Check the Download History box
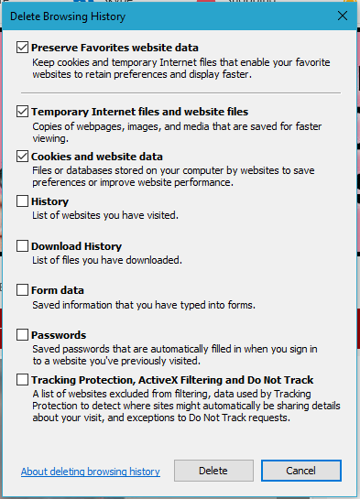The image size is (360, 499). click(x=22, y=246)
